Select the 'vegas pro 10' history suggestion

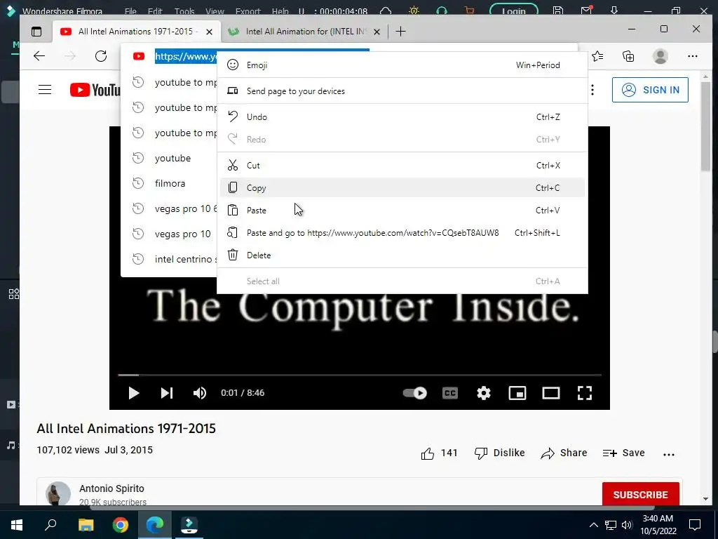183,234
